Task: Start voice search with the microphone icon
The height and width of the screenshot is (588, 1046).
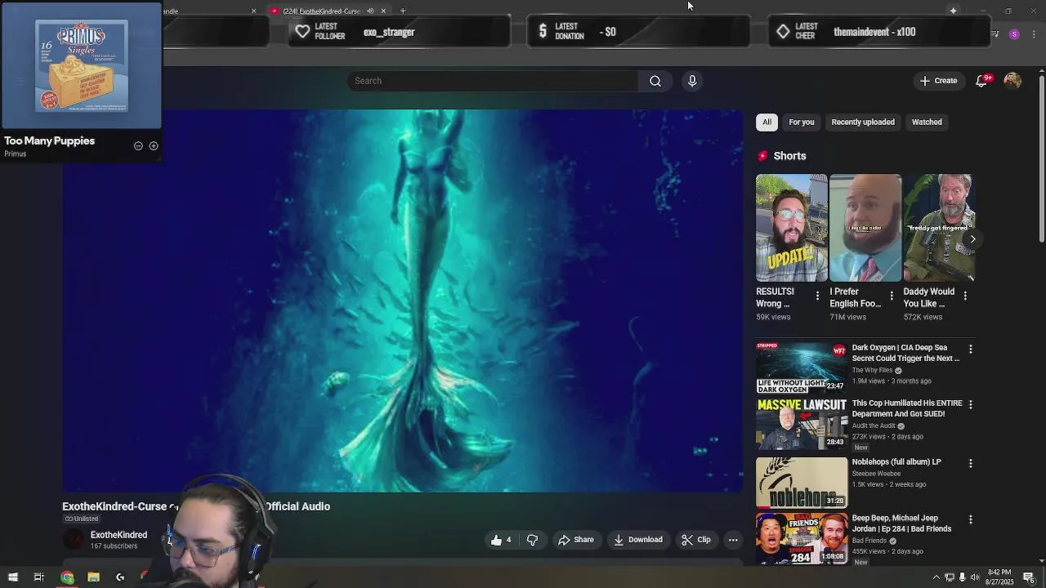Action: (x=692, y=81)
